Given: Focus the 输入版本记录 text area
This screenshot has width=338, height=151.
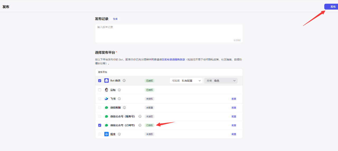Looking at the screenshot, I should click(169, 33).
